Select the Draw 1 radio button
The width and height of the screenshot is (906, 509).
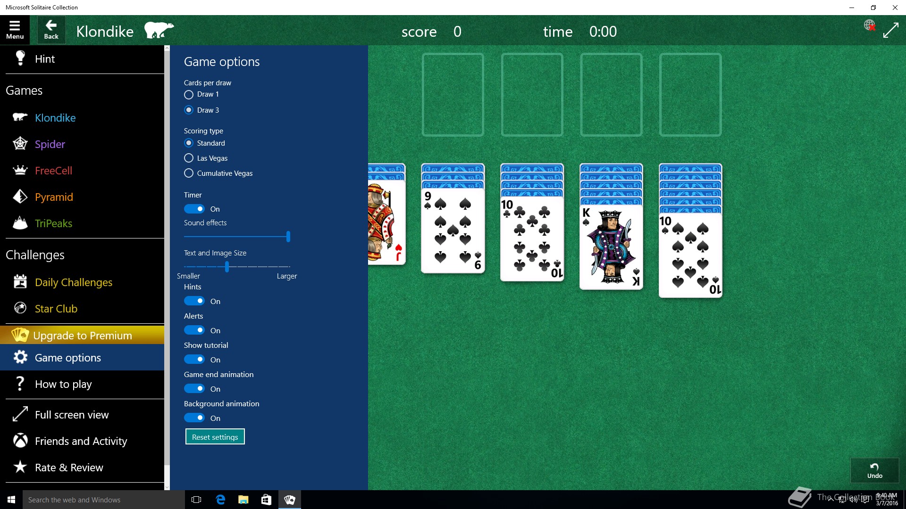pos(189,94)
